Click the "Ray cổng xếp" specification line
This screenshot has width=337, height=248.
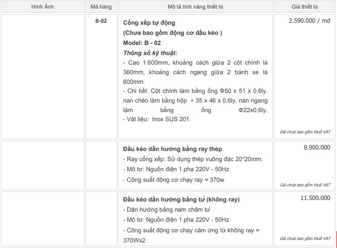(192, 159)
